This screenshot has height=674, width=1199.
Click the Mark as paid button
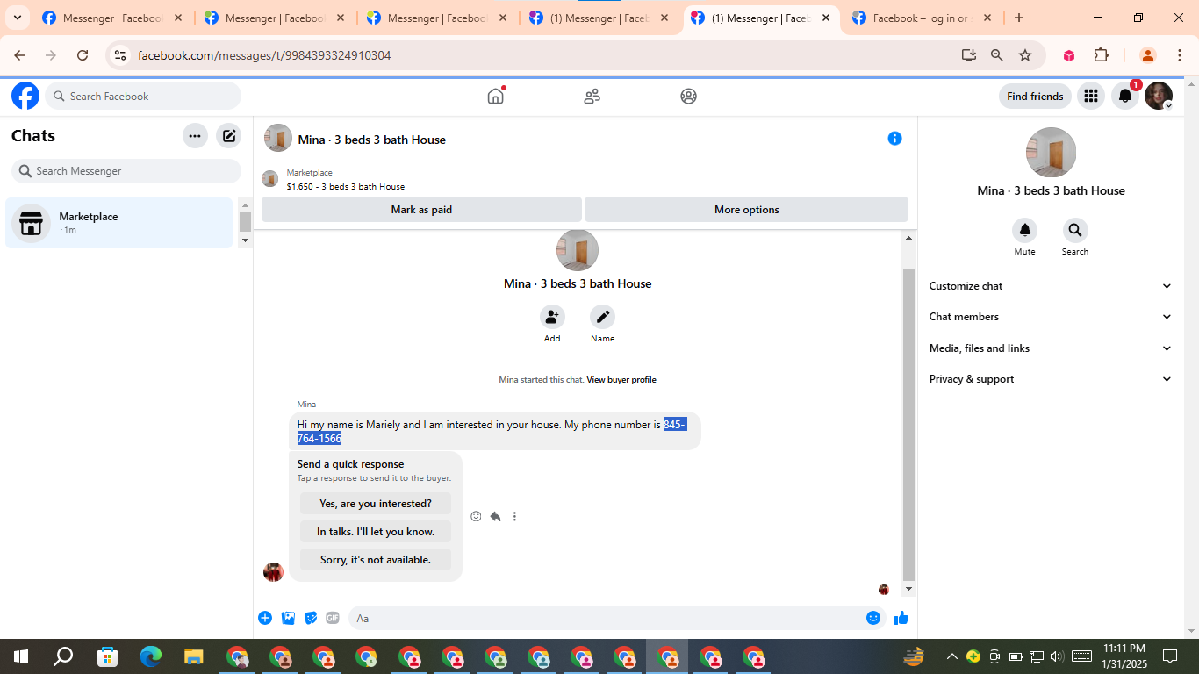[421, 210]
